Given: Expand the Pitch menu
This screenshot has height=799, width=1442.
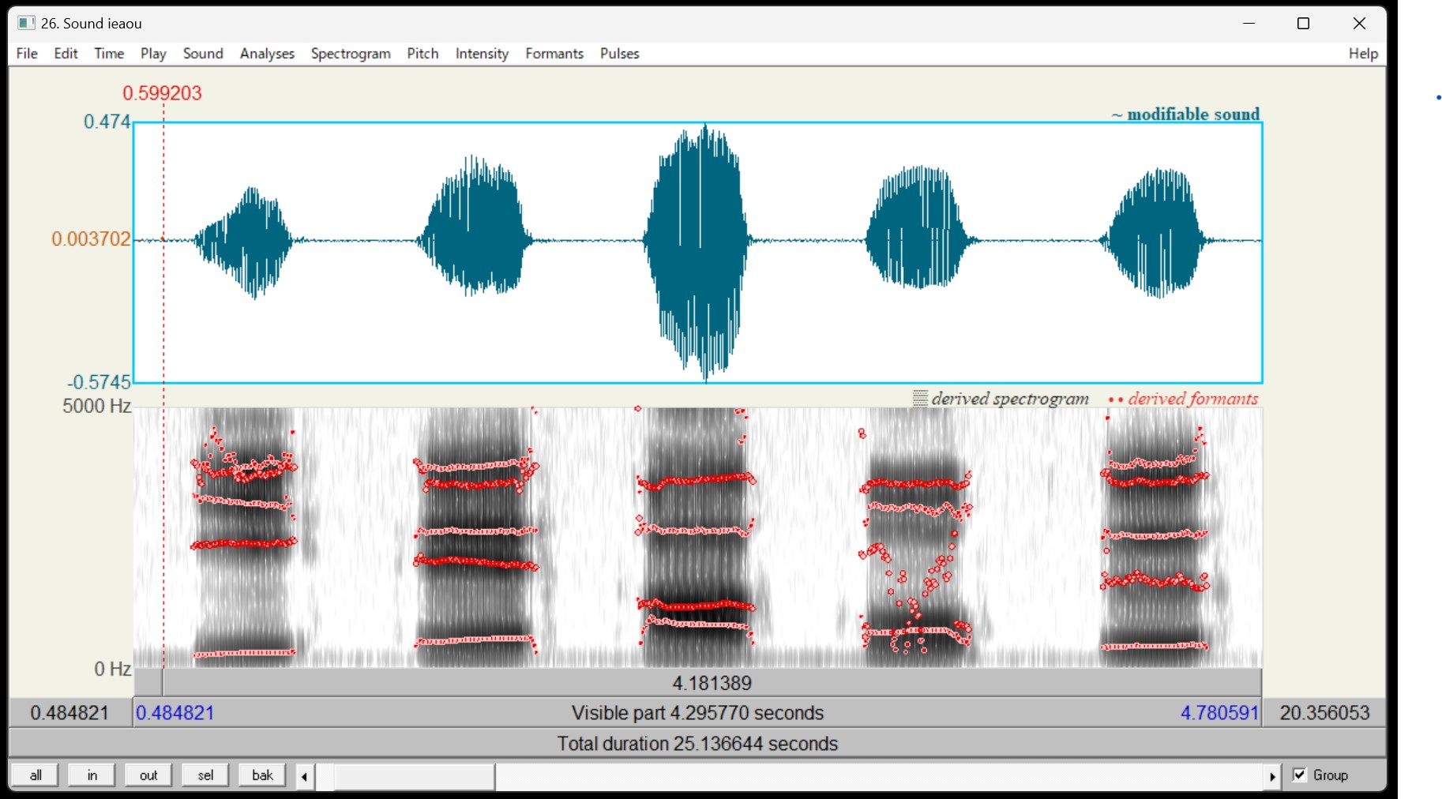Looking at the screenshot, I should pyautogui.click(x=422, y=54).
